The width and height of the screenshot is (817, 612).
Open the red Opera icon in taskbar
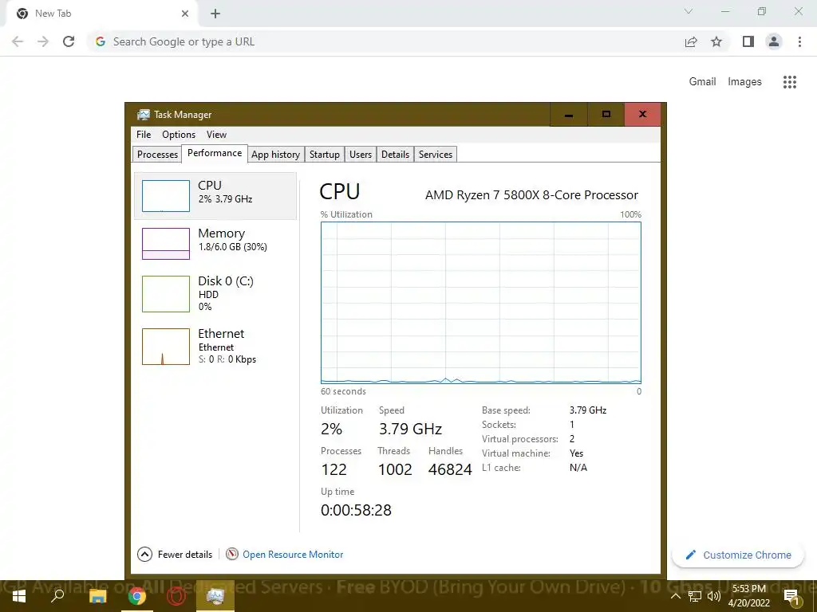tap(176, 596)
